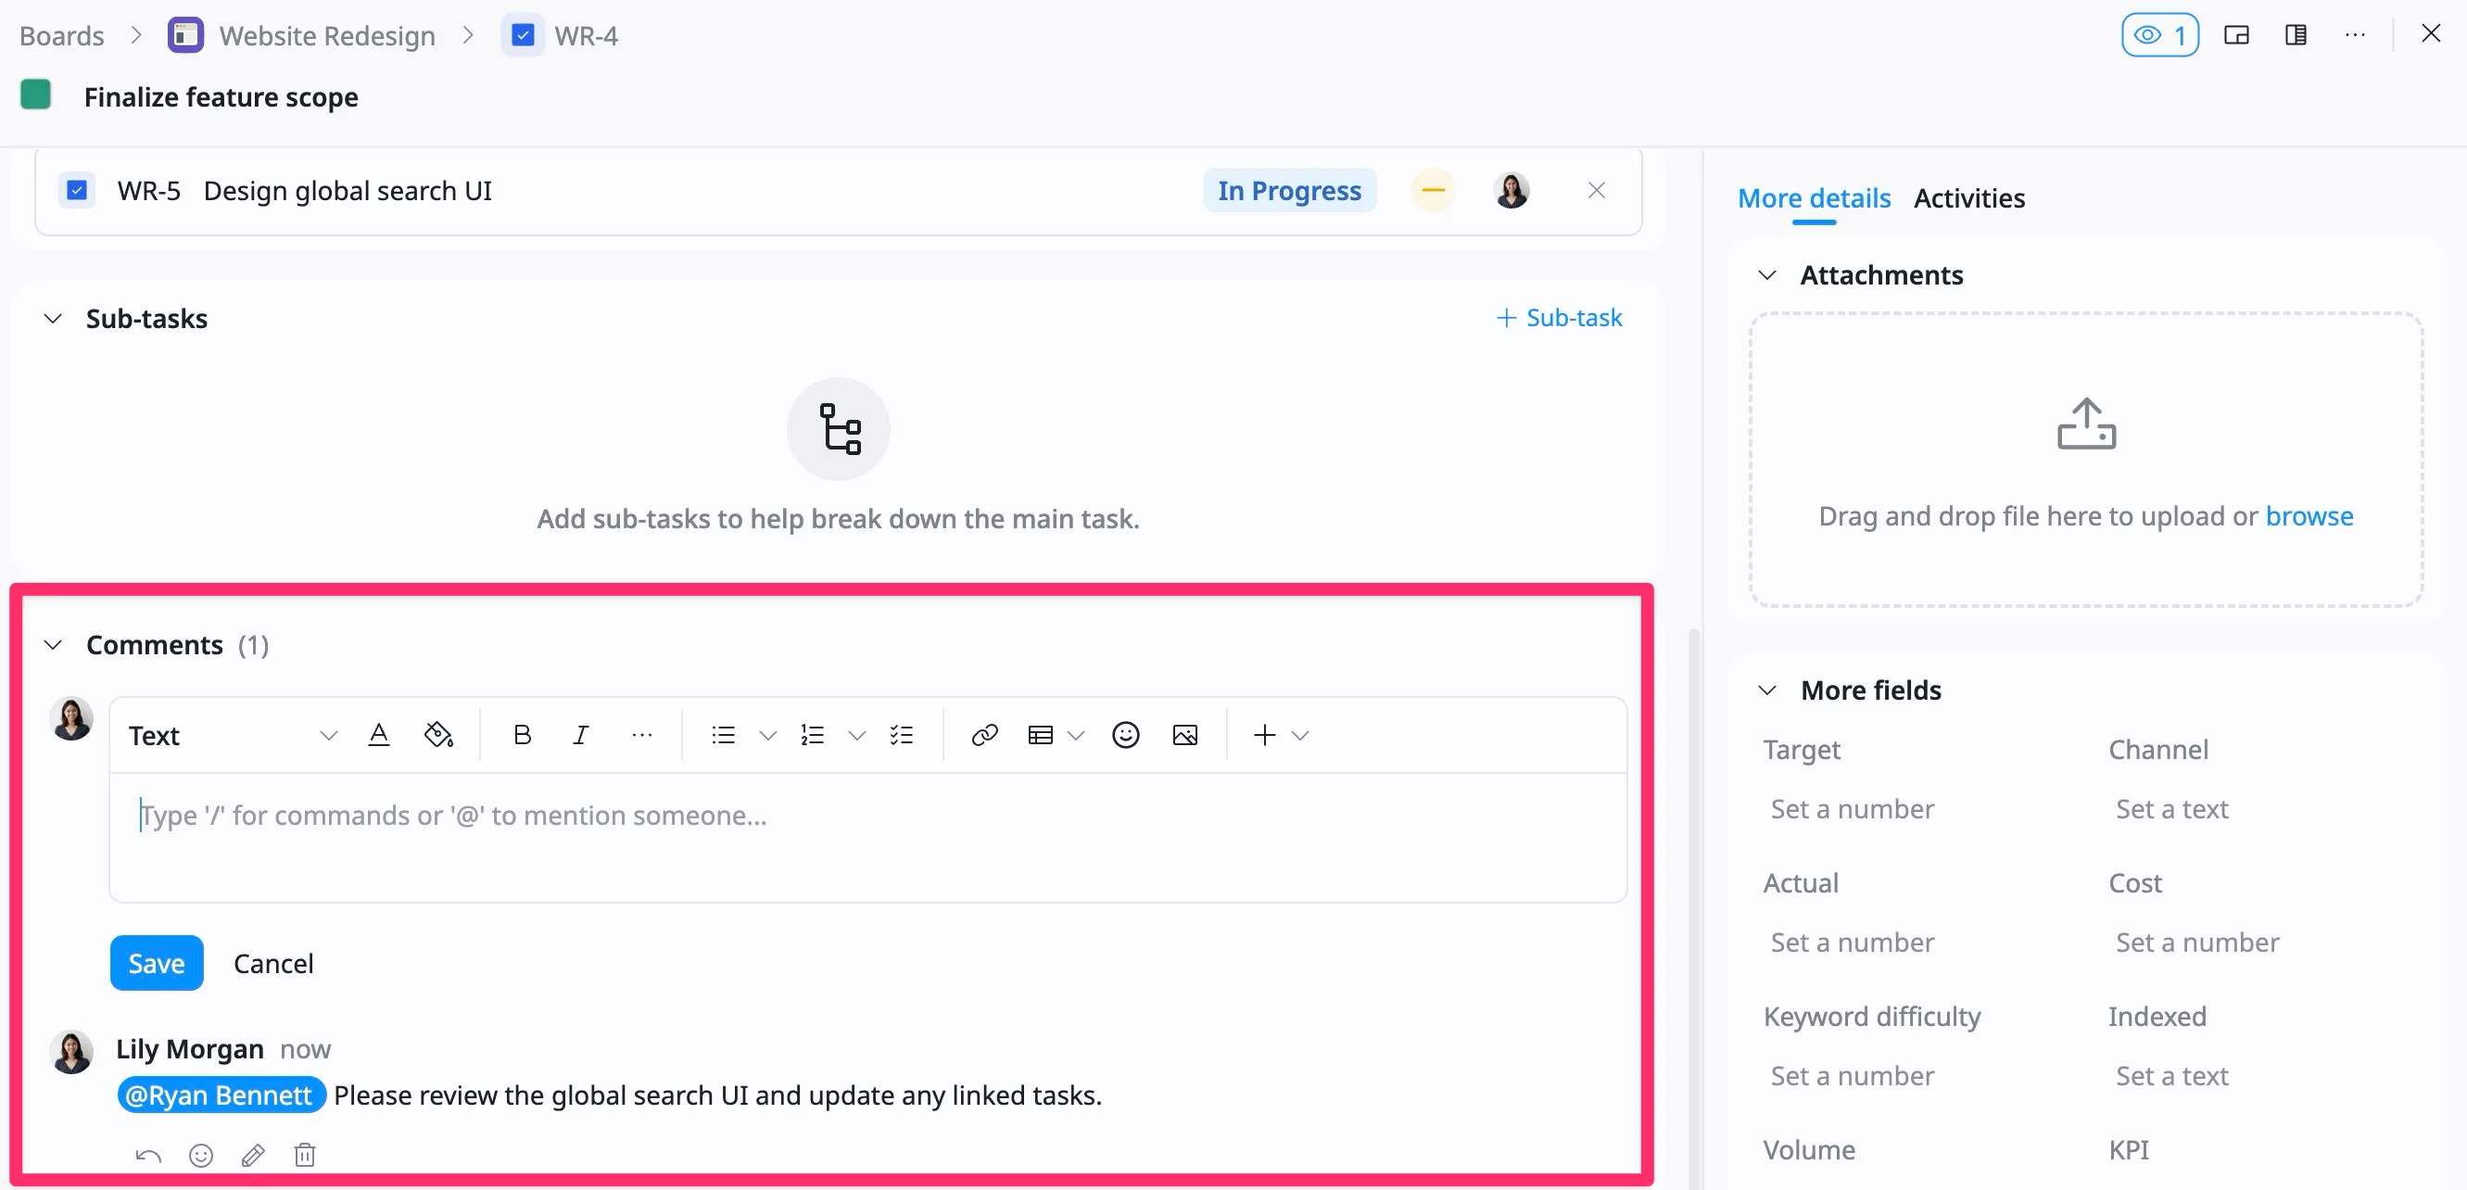Expand the plus insert dropdown arrow
This screenshot has height=1190, width=2467.
1299,735
